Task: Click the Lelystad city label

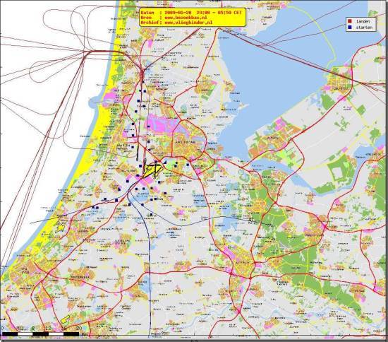Action: coord(339,88)
